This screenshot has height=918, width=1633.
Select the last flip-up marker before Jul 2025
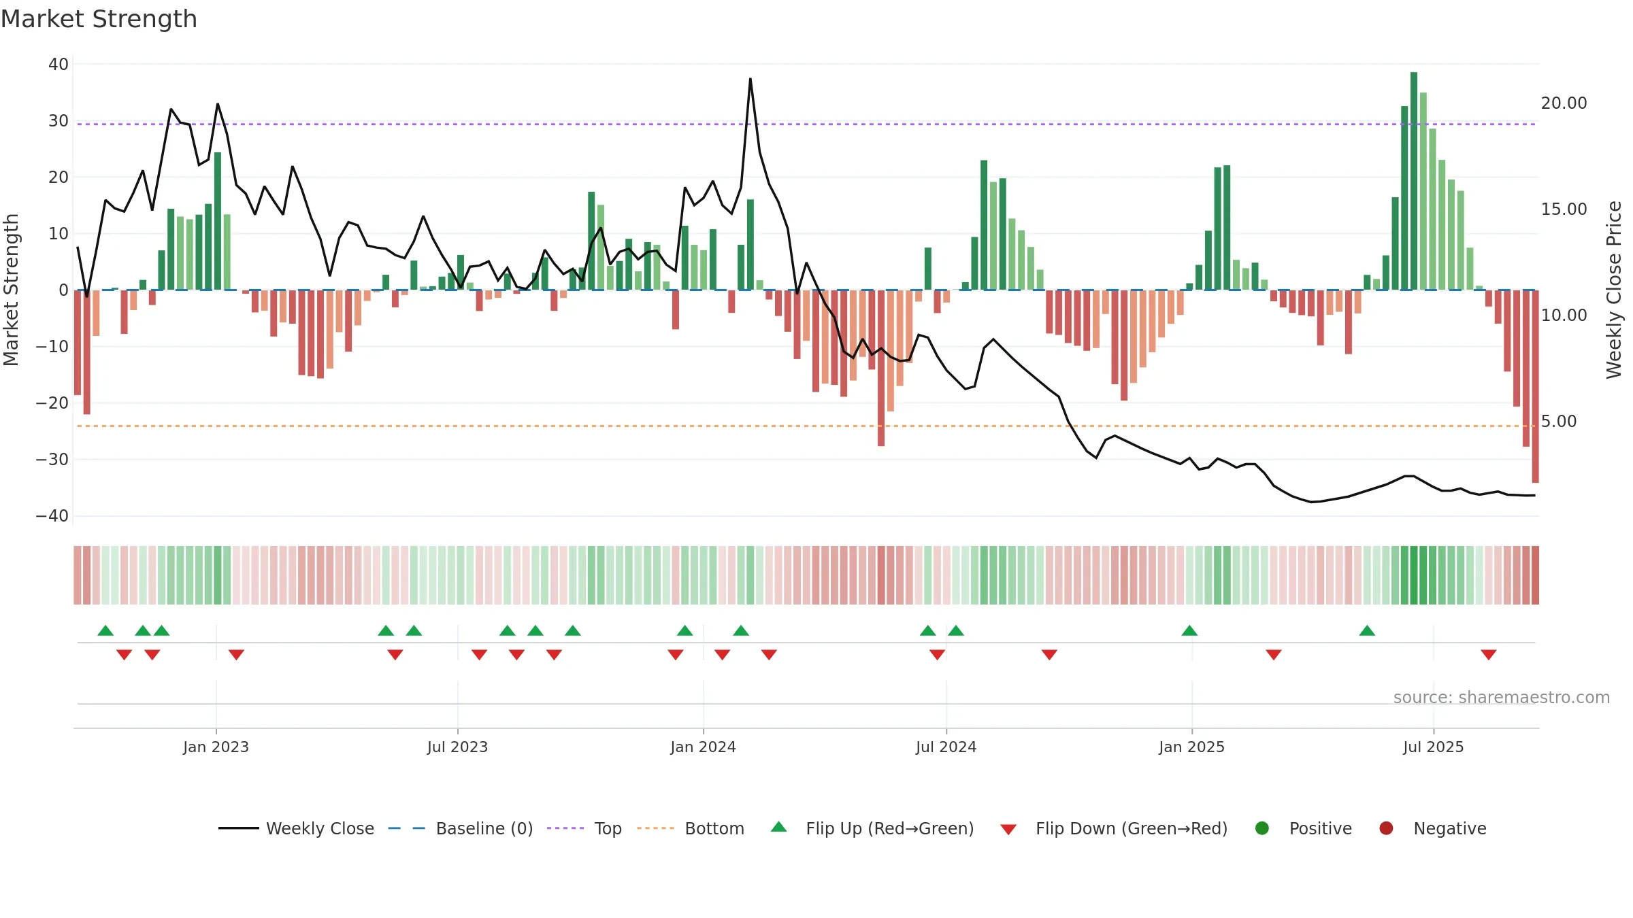pyautogui.click(x=1367, y=630)
